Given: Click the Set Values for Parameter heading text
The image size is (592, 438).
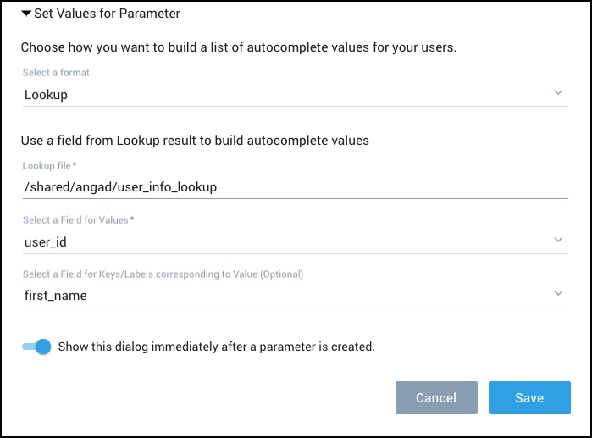Looking at the screenshot, I should tap(107, 14).
